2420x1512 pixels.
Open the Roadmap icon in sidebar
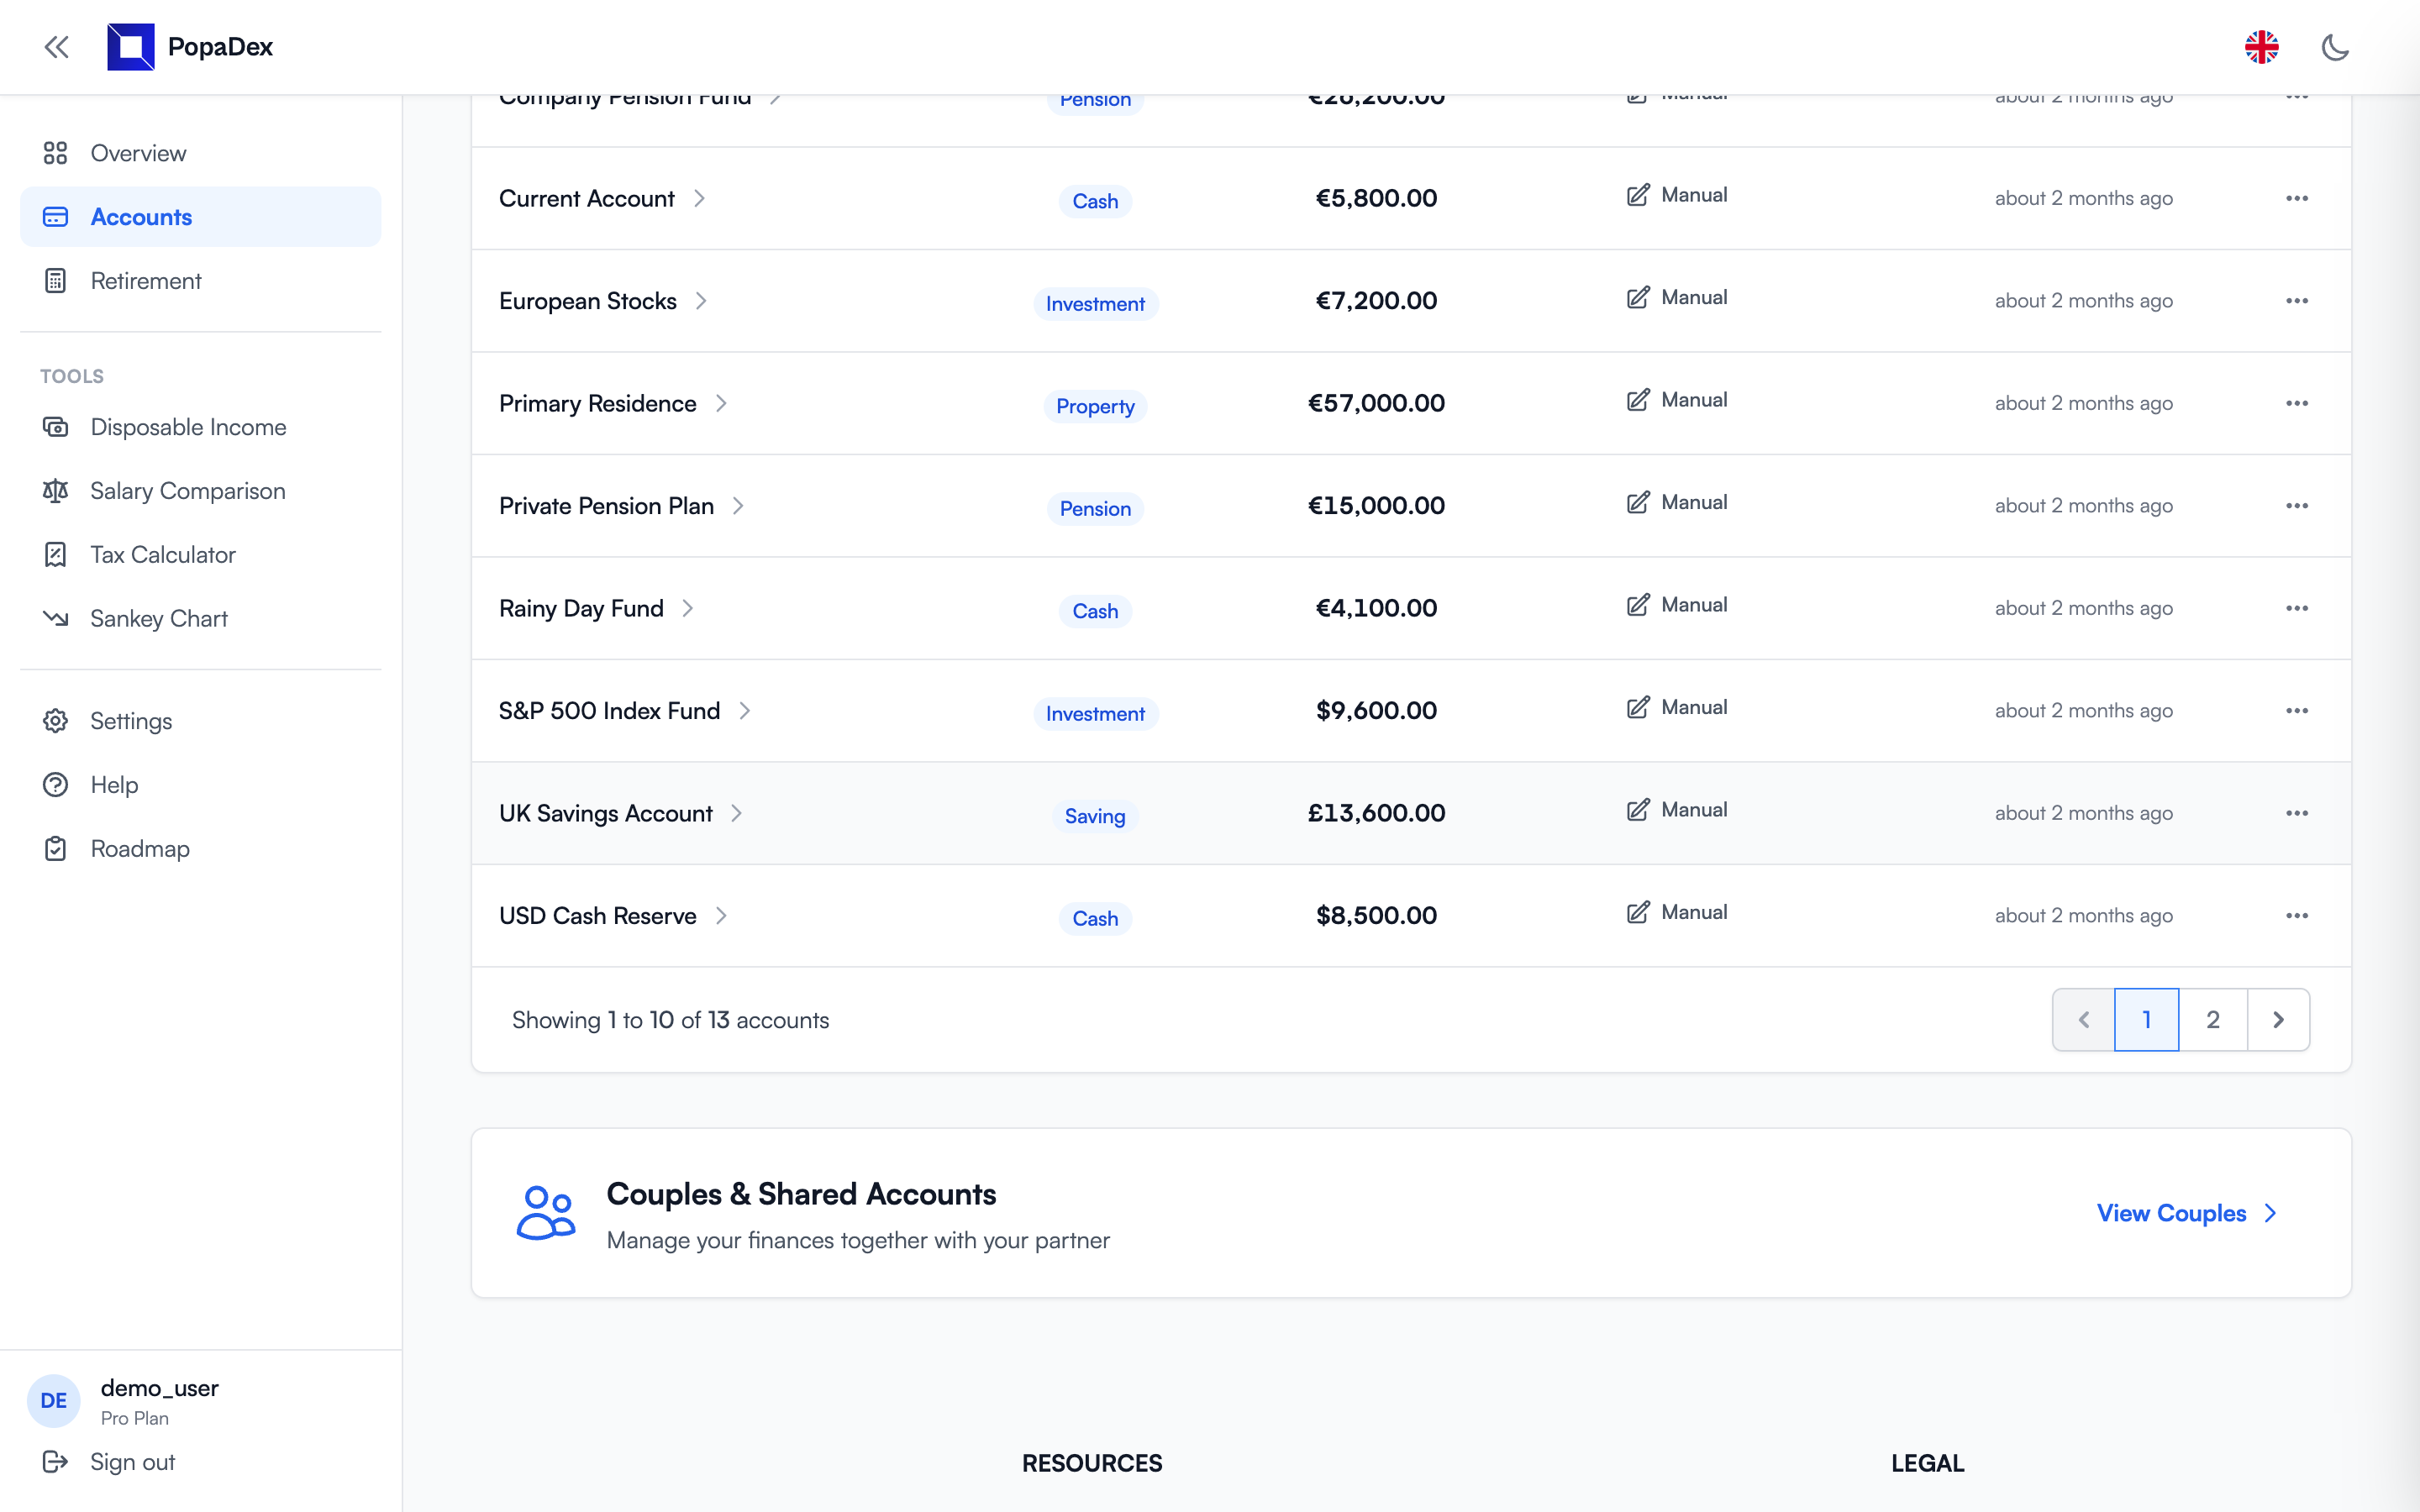coord(55,848)
